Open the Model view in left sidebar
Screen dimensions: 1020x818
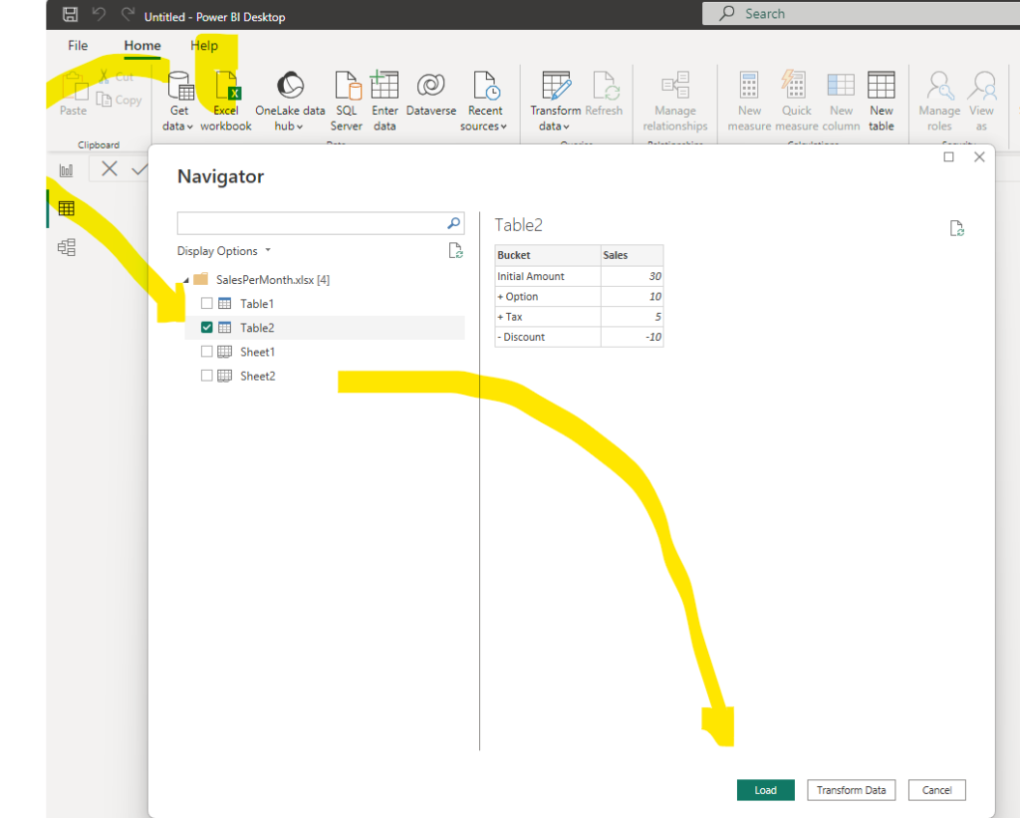(x=66, y=247)
